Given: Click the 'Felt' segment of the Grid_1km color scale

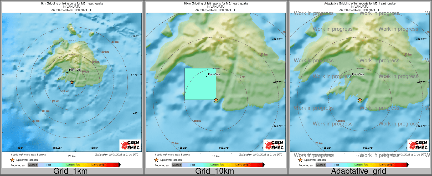Looking at the screenshot, I should (49, 165).
